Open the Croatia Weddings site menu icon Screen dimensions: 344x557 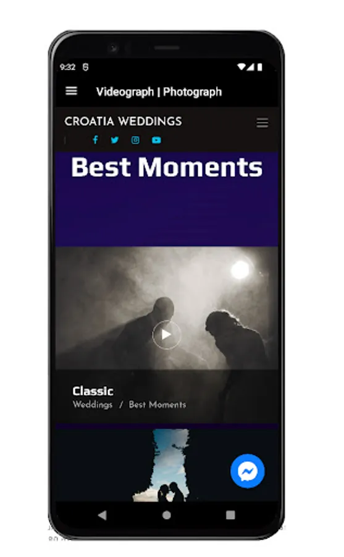(262, 123)
